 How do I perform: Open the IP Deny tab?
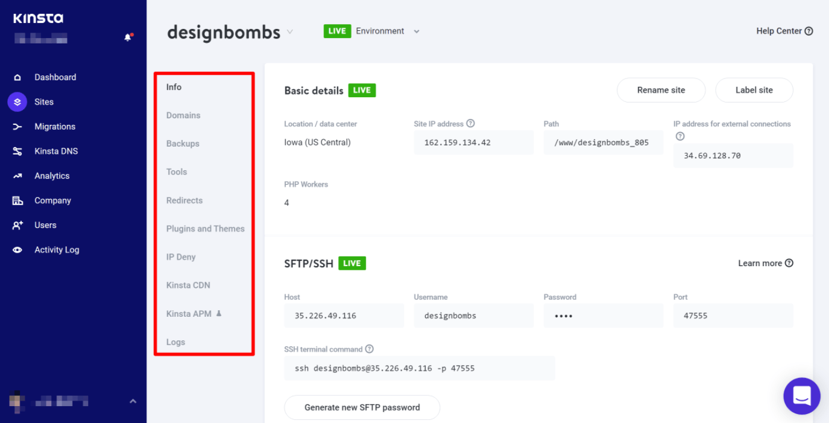[181, 257]
